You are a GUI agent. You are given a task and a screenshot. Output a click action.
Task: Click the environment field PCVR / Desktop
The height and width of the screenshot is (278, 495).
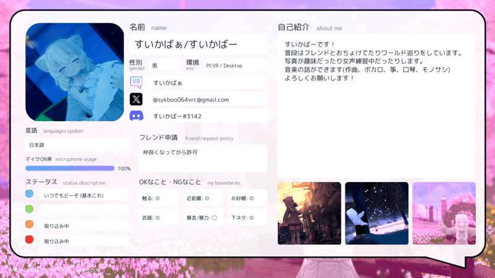point(235,65)
